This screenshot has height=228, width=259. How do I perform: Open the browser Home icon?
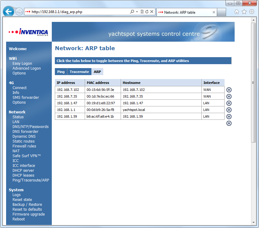(x=237, y=12)
